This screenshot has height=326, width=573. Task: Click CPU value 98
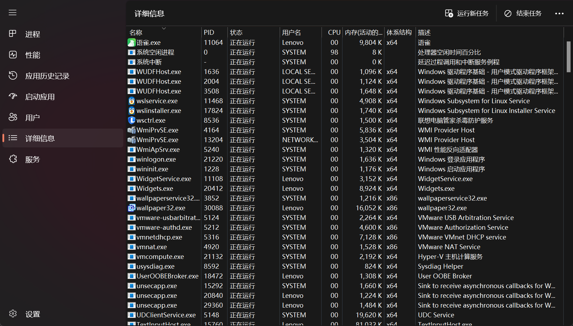coord(334,52)
